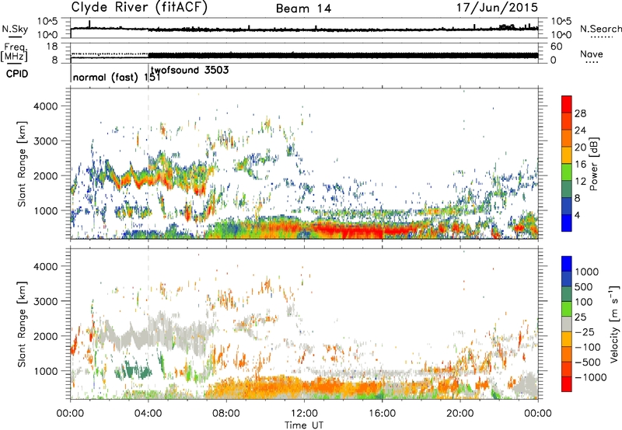Select the "twofsound 3503" CPID annotation
Viewport: 622px width, 430px height.
(x=190, y=71)
